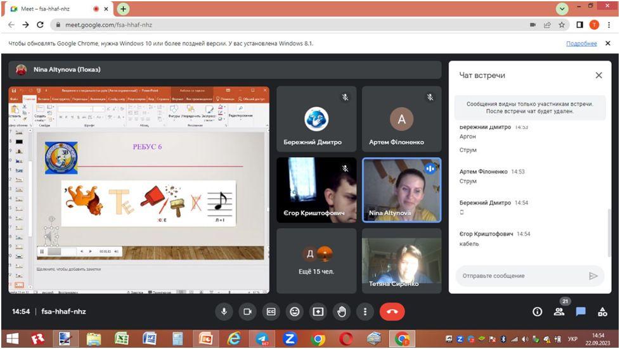Click audio progress bar in shared slide
The image size is (620, 349).
click(x=61, y=251)
